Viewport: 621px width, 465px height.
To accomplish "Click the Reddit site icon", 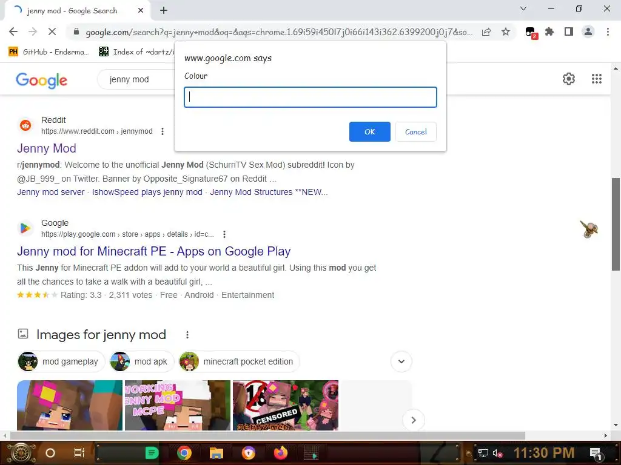I will click(25, 125).
